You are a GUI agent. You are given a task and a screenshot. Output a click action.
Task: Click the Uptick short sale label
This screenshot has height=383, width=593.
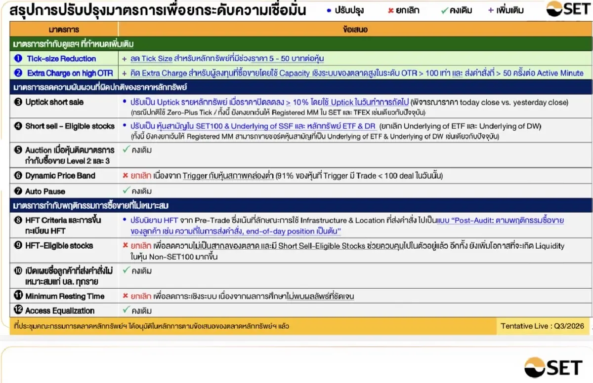(55, 102)
